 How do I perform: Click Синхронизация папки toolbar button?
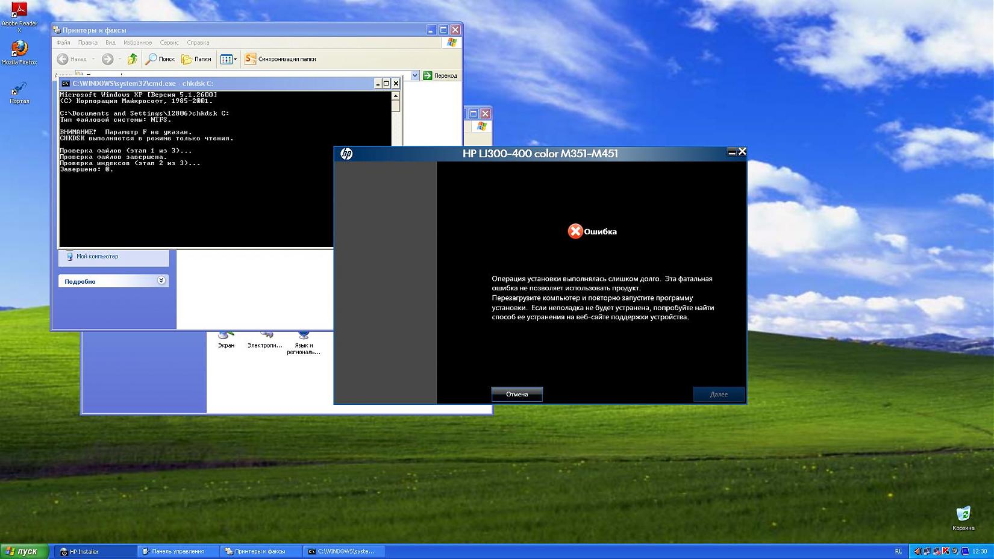(280, 59)
